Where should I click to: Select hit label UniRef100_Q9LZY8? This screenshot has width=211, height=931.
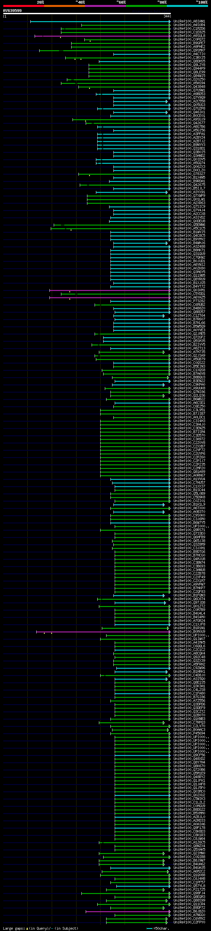point(189,65)
